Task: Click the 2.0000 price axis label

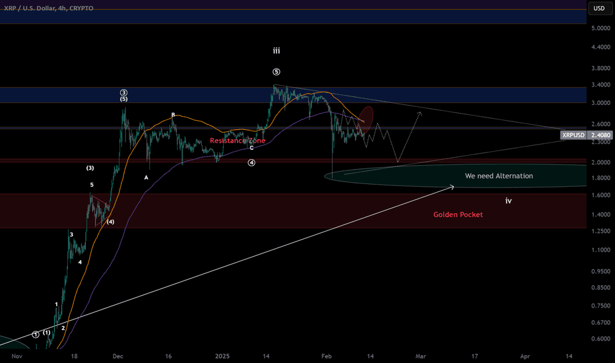Action: (x=601, y=162)
